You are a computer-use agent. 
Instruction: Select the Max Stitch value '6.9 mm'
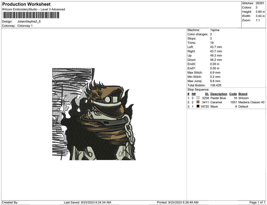215,73
